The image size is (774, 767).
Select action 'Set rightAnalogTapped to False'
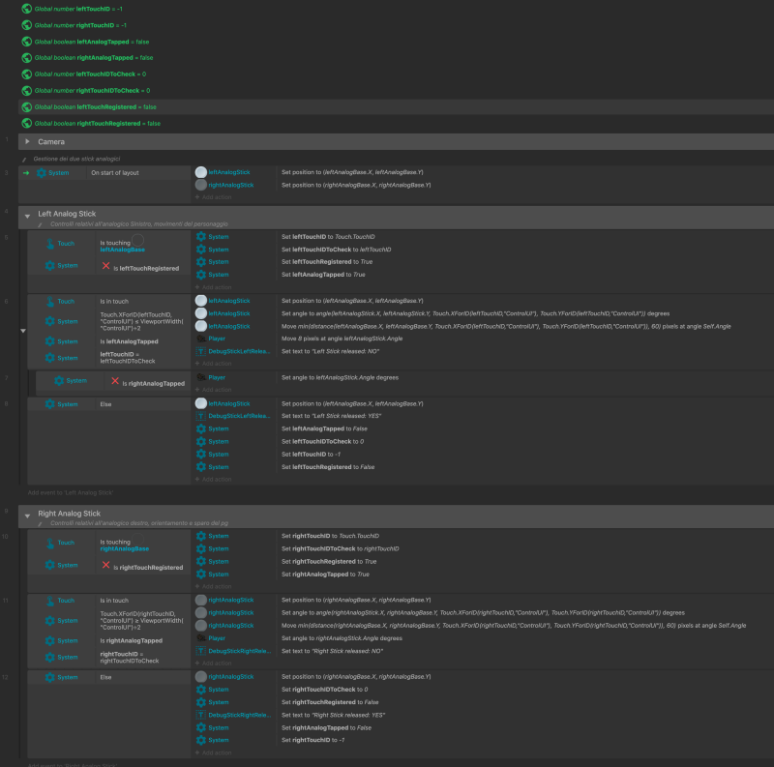pyautogui.click(x=326, y=727)
